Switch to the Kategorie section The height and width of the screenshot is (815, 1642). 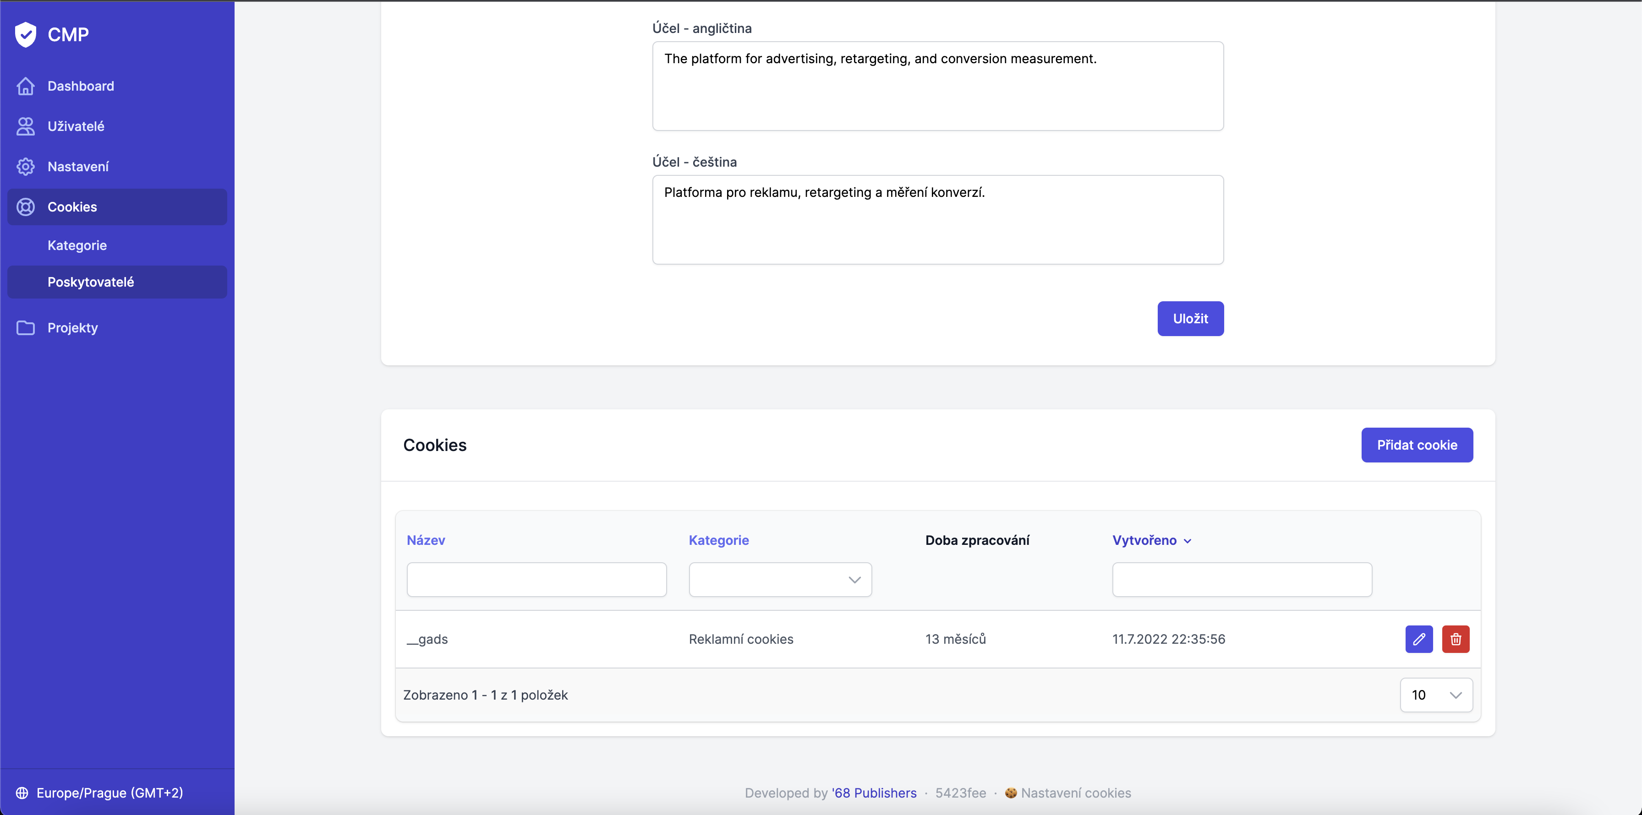click(77, 245)
